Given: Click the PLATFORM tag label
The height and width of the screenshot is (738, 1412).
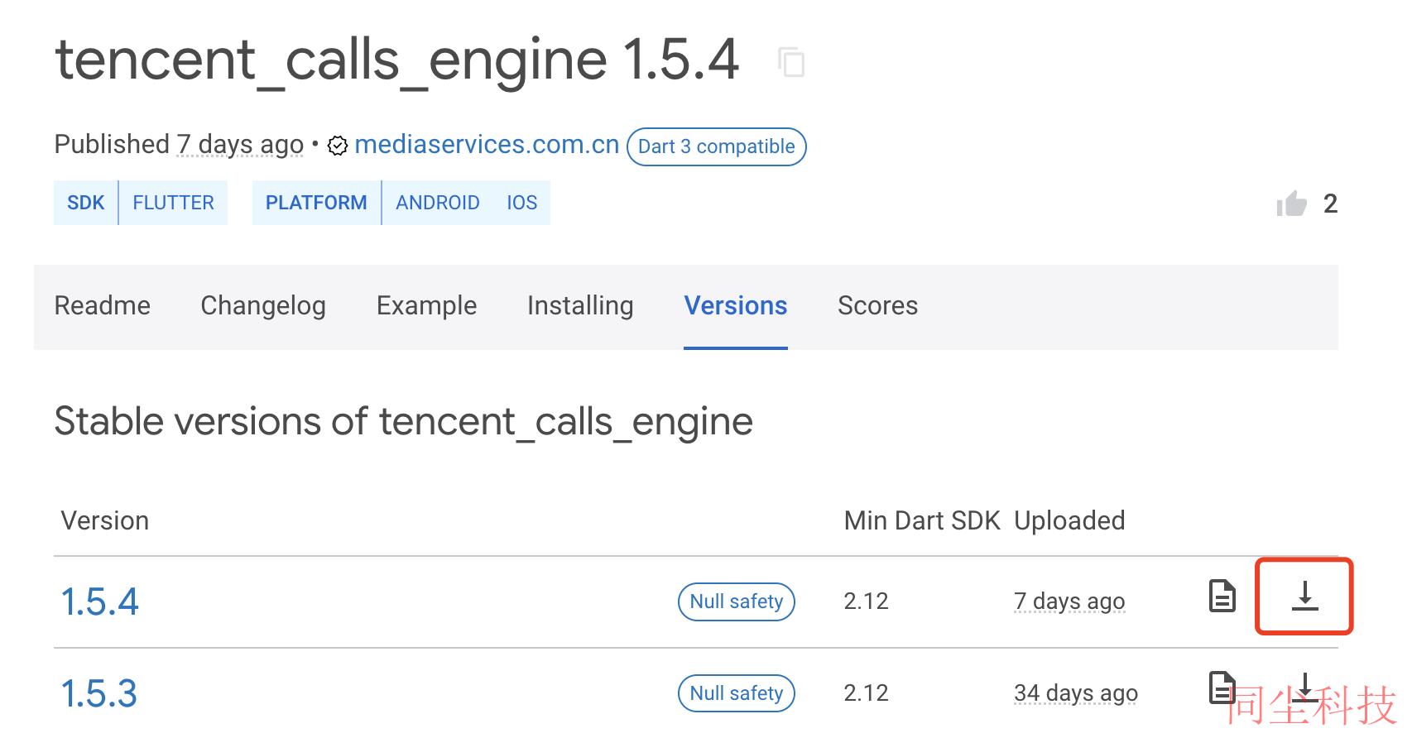Looking at the screenshot, I should (x=316, y=203).
